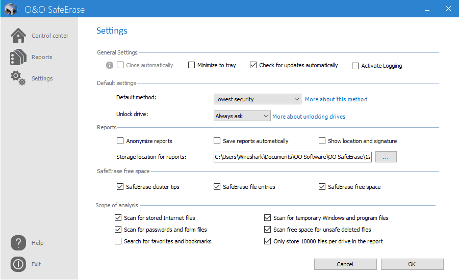The image size is (459, 280).
Task: Enable Save reports automatically checkbox
Action: click(217, 141)
